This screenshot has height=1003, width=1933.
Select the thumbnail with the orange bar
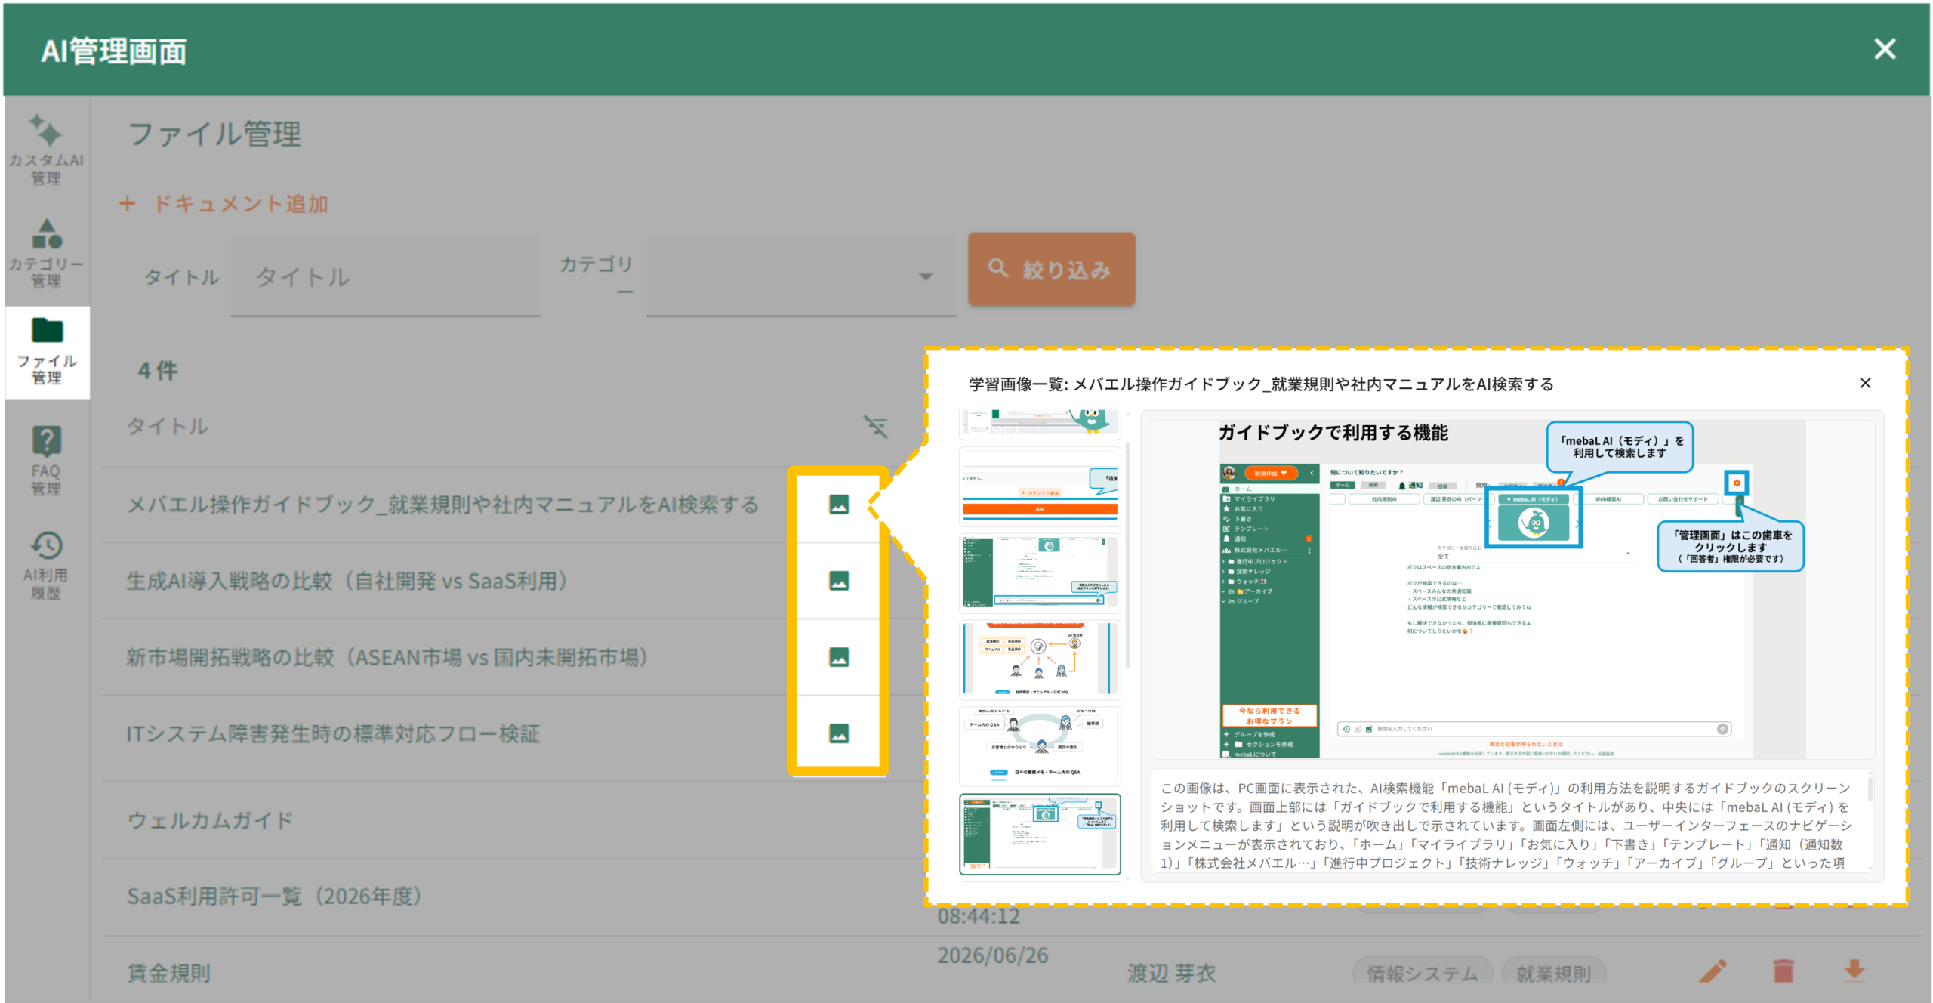point(1040,486)
